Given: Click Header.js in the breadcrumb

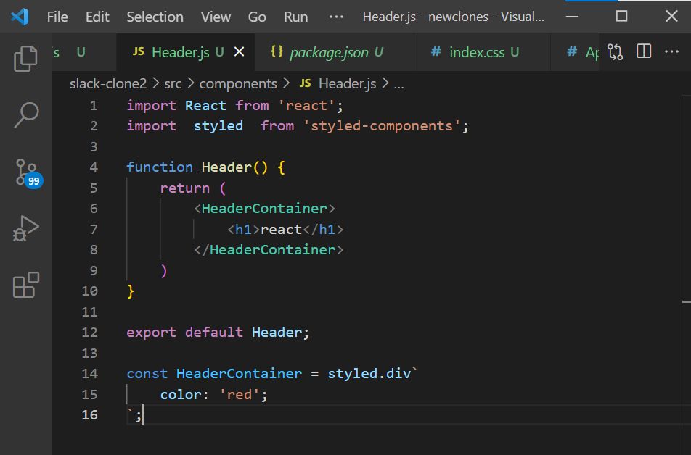Looking at the screenshot, I should pos(338,83).
